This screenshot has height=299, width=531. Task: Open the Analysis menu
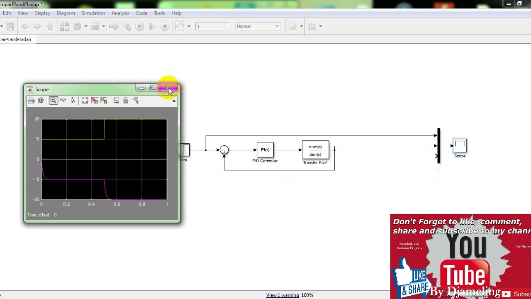(120, 13)
